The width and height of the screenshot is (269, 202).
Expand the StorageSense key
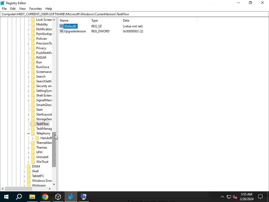28,119
